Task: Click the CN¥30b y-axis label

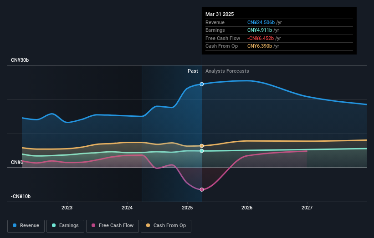Action: pyautogui.click(x=20, y=60)
